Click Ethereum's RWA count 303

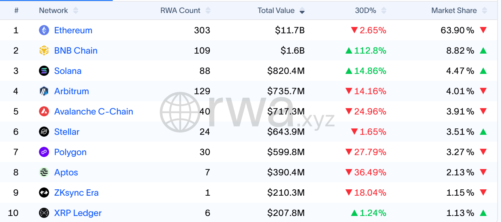click(x=202, y=30)
